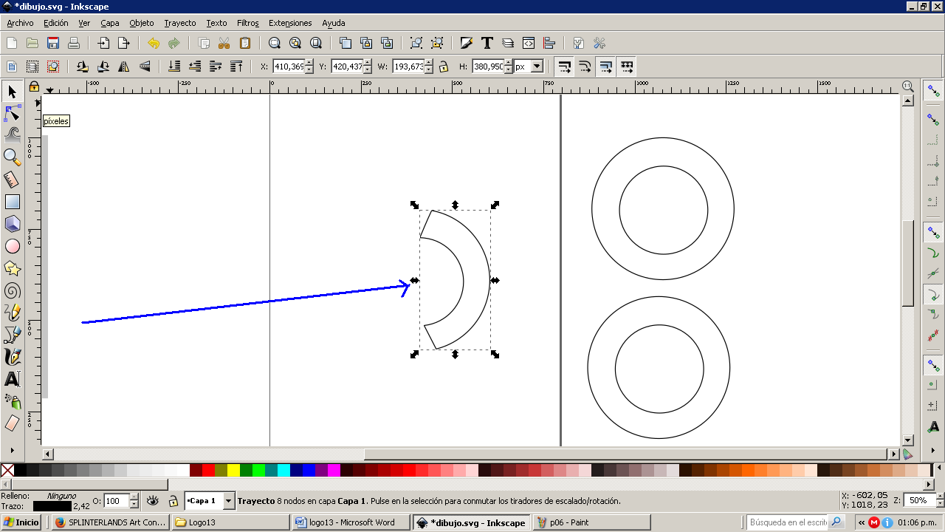Viewport: 945px width, 532px height.
Task: Select the 3D Box tool
Action: [x=12, y=224]
